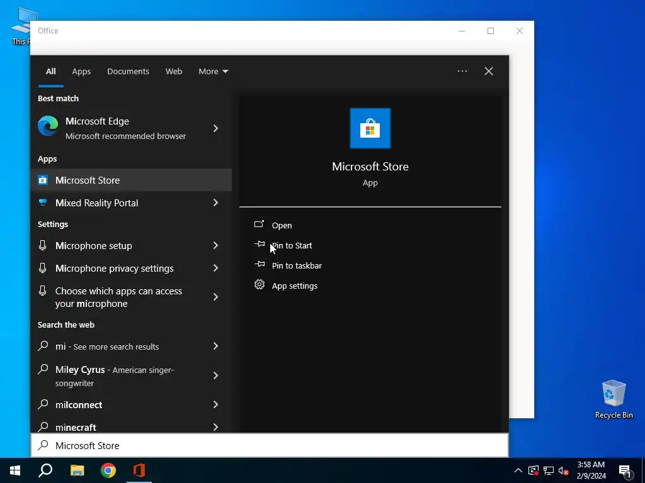Image resolution: width=645 pixels, height=483 pixels.
Task: Click the muted volume tray icon
Action: [563, 470]
